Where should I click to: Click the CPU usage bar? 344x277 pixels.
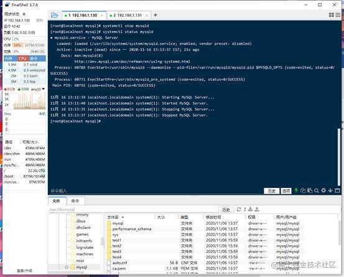point(29,39)
